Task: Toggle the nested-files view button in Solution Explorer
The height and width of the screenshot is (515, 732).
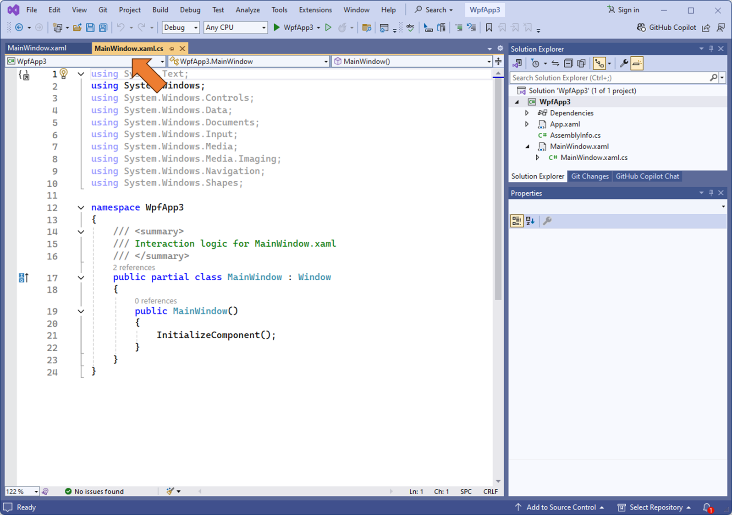Action: [x=599, y=63]
